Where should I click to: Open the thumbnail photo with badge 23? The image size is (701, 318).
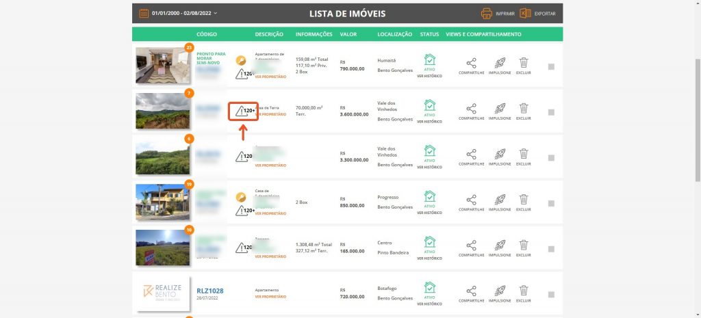click(x=163, y=65)
